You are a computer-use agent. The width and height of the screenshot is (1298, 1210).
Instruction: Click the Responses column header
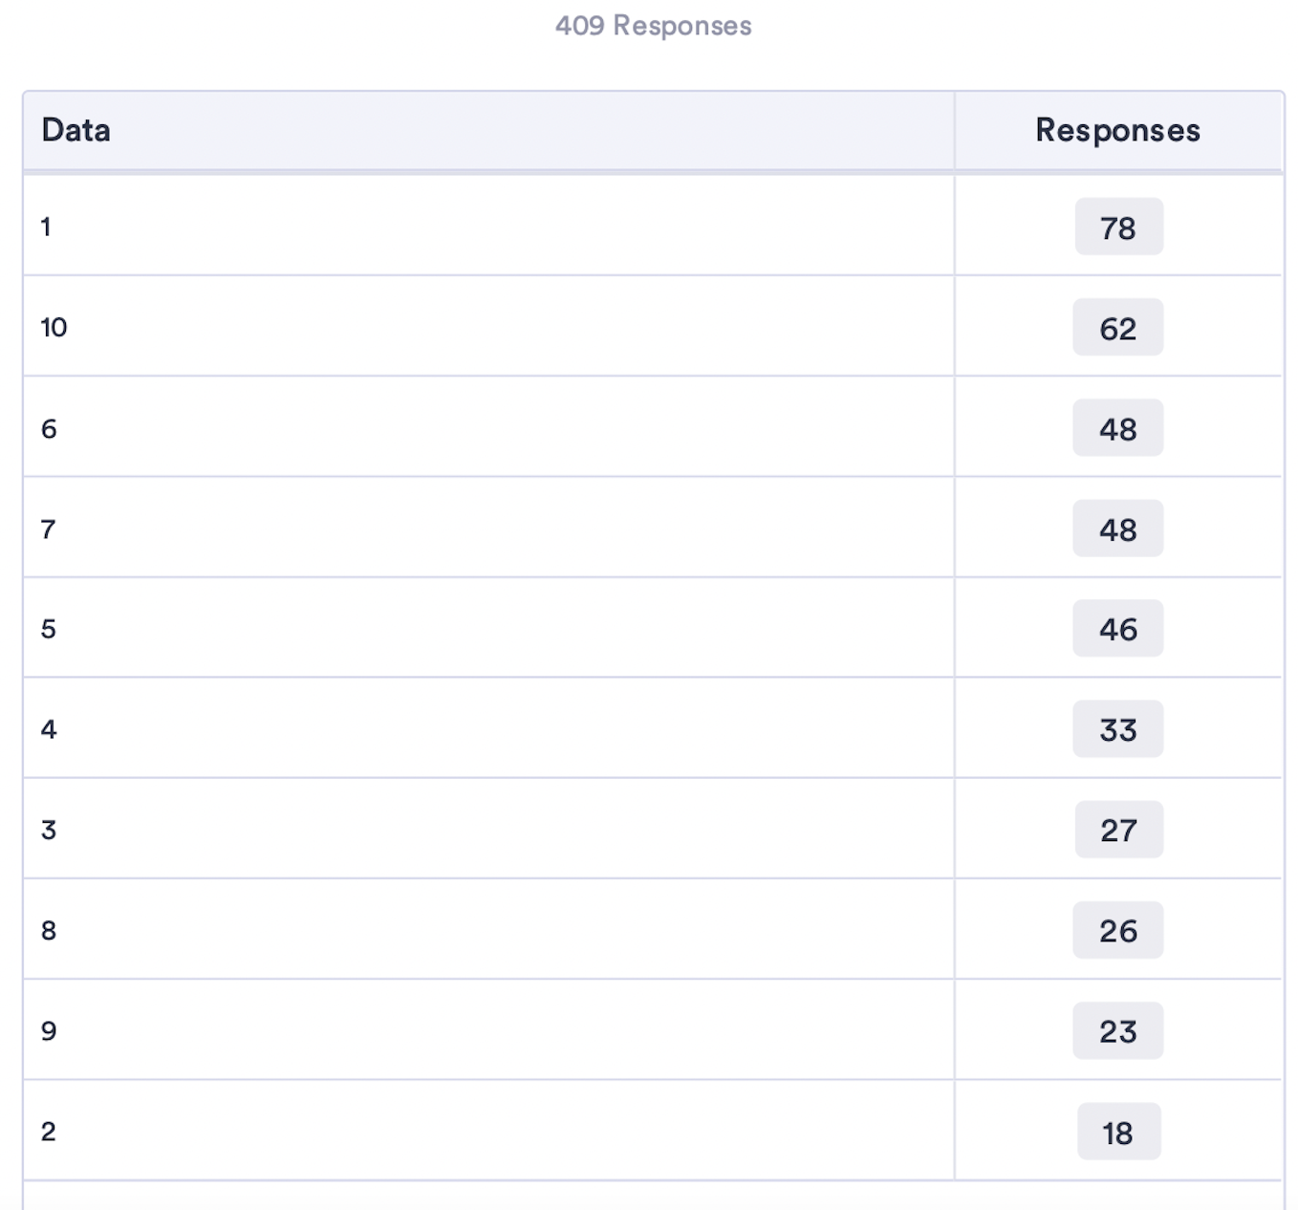(1118, 131)
